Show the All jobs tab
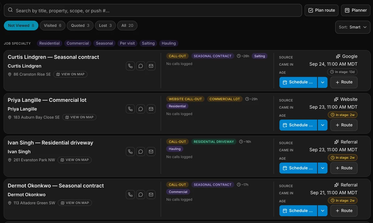This screenshot has height=223, width=373. (x=127, y=26)
